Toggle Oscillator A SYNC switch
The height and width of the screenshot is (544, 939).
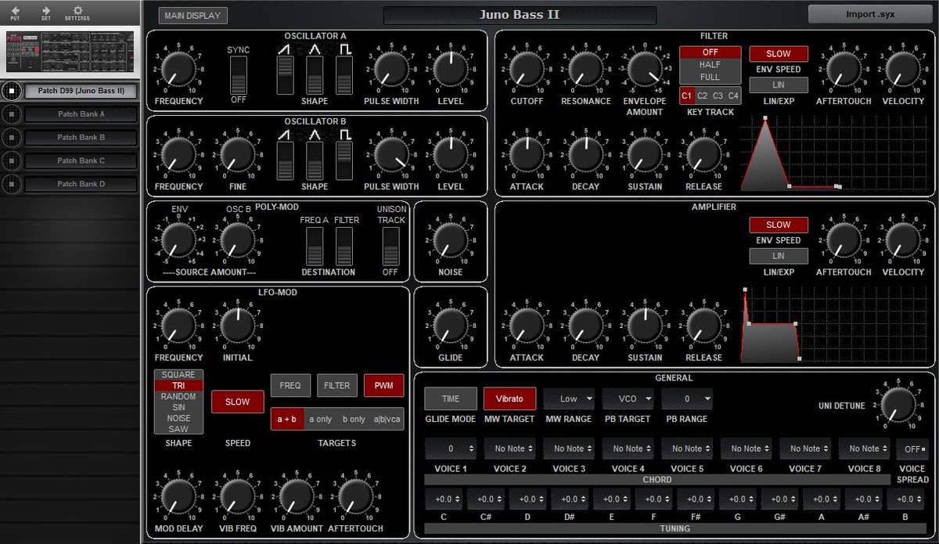[238, 75]
